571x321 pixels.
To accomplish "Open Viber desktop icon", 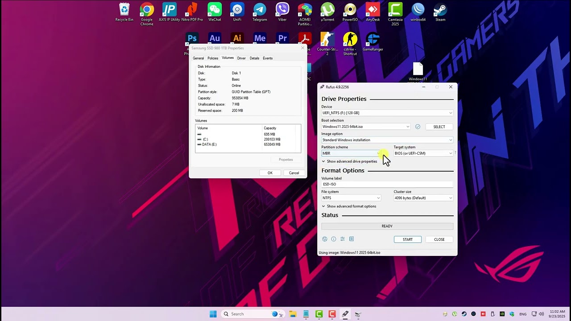I will [x=282, y=12].
